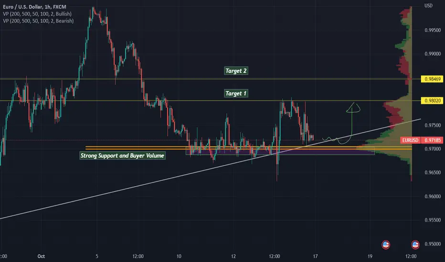
Task: Click the Euro / U.S. Dollar symbol title
Action: [x=34, y=7]
